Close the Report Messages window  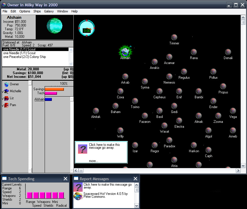point(135,178)
